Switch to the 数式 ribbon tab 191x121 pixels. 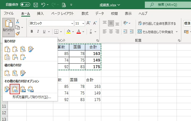click(85, 13)
